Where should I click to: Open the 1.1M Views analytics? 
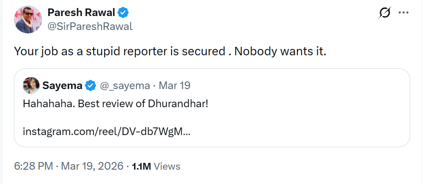(156, 166)
